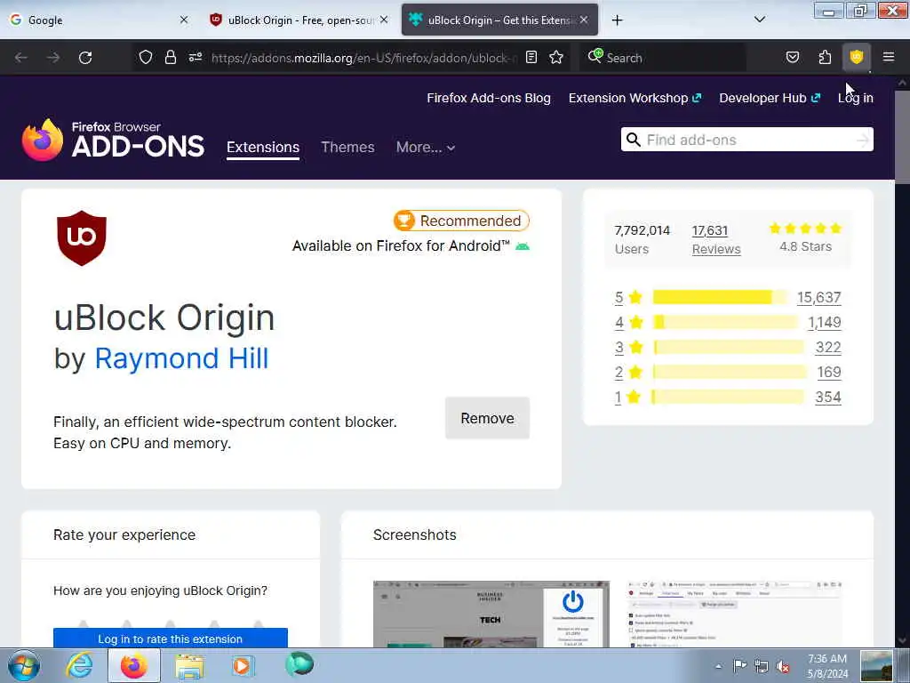The image size is (910, 683).
Task: Open the 322 three-star reviews count
Action: click(x=828, y=348)
